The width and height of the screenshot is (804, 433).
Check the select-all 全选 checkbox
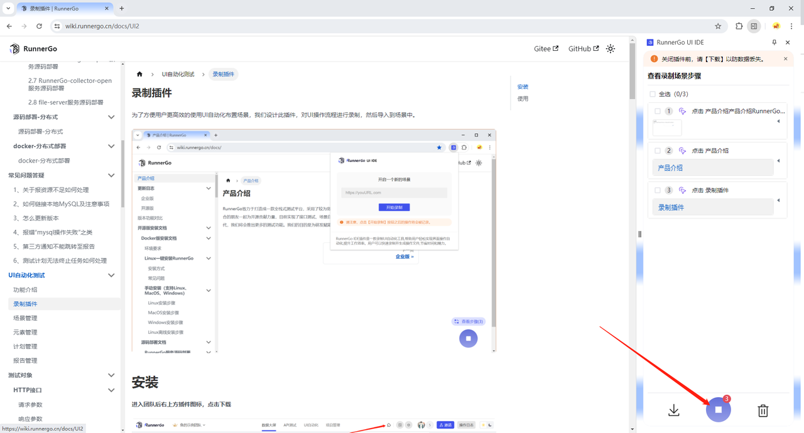[653, 94]
